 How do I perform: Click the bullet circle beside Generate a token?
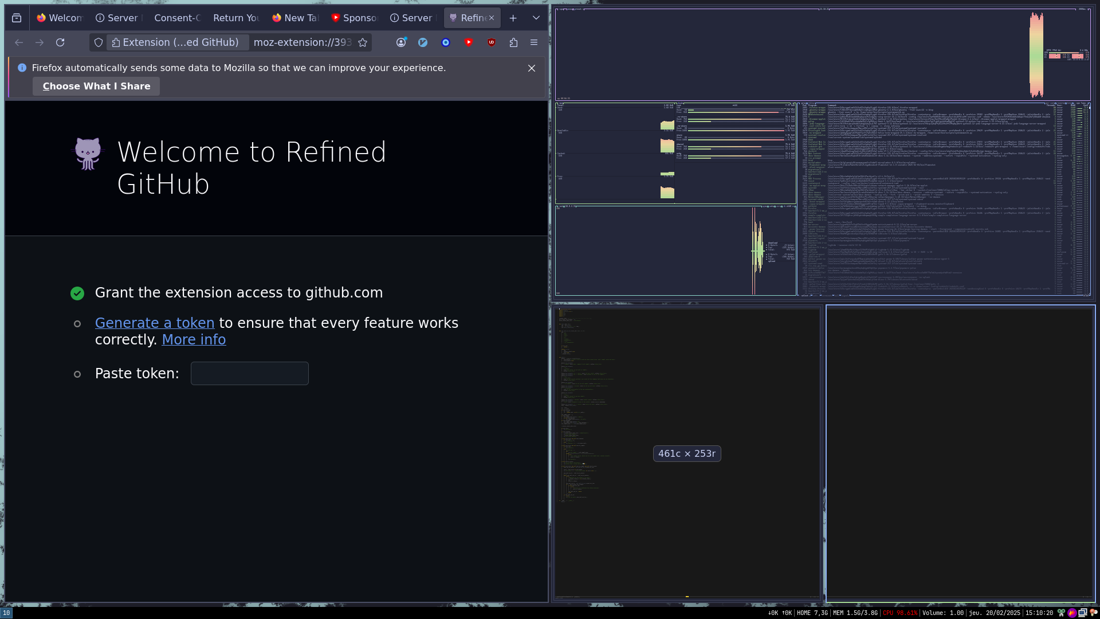(77, 324)
